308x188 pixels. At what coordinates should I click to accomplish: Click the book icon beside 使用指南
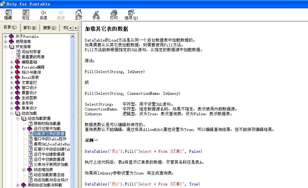click(x=12, y=41)
